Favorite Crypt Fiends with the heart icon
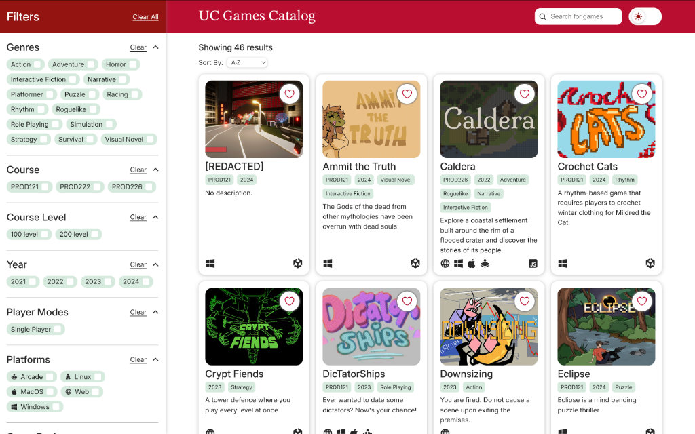 pyautogui.click(x=289, y=301)
